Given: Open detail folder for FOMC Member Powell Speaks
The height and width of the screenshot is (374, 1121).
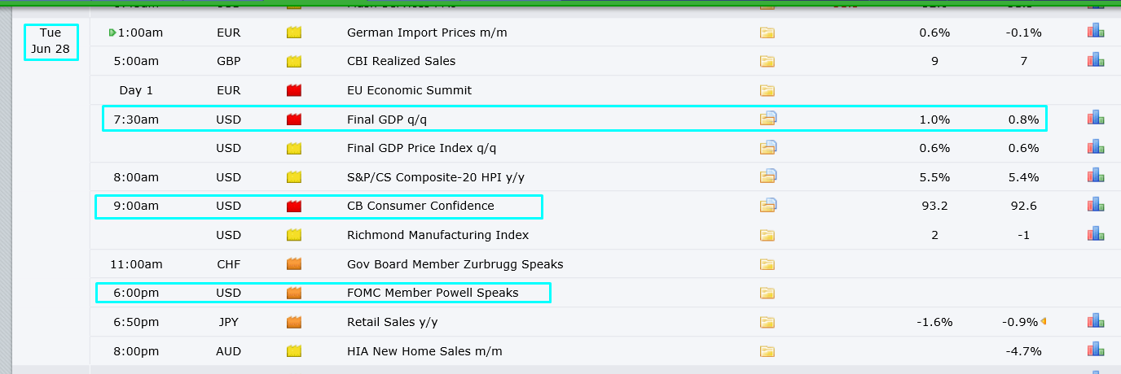Looking at the screenshot, I should coord(767,294).
